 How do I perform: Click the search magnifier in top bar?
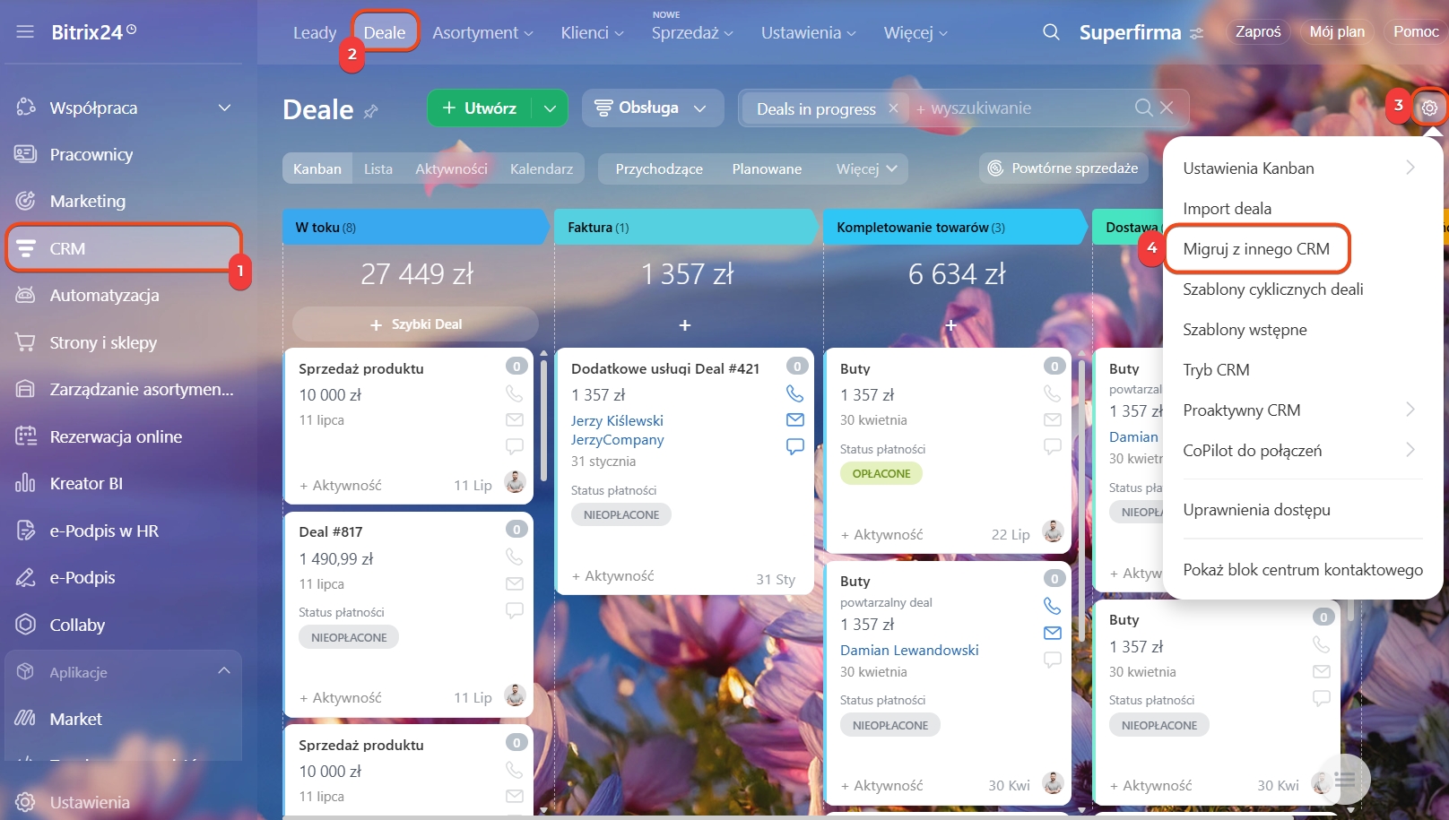click(x=1051, y=32)
